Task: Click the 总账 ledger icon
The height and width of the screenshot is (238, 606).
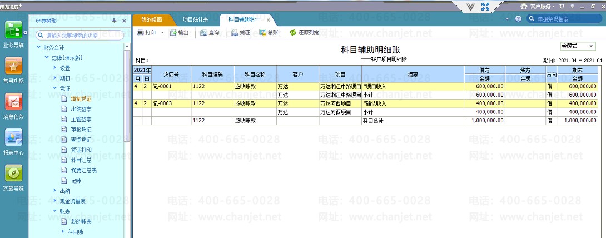Action: (x=263, y=33)
